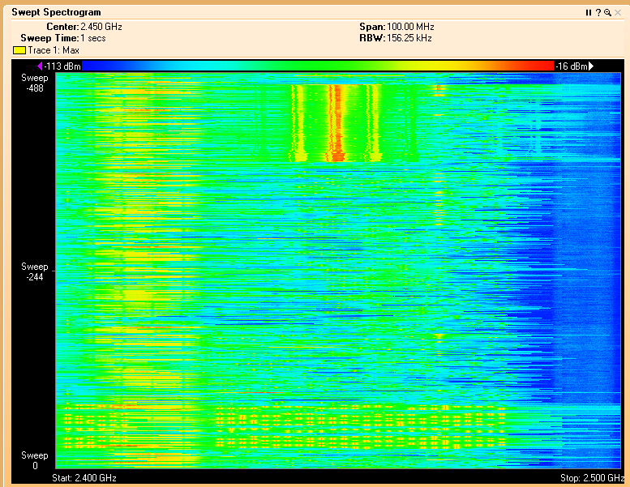Click the Sweep Time 1 secs value
This screenshot has height=487, width=630.
[x=92, y=38]
